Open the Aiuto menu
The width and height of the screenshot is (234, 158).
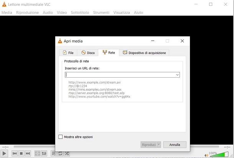click(x=138, y=13)
